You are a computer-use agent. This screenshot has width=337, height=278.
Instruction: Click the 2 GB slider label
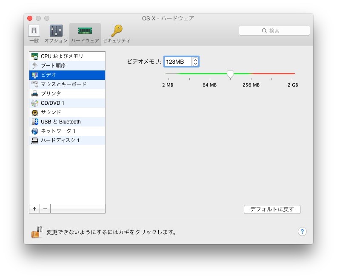pos(293,85)
